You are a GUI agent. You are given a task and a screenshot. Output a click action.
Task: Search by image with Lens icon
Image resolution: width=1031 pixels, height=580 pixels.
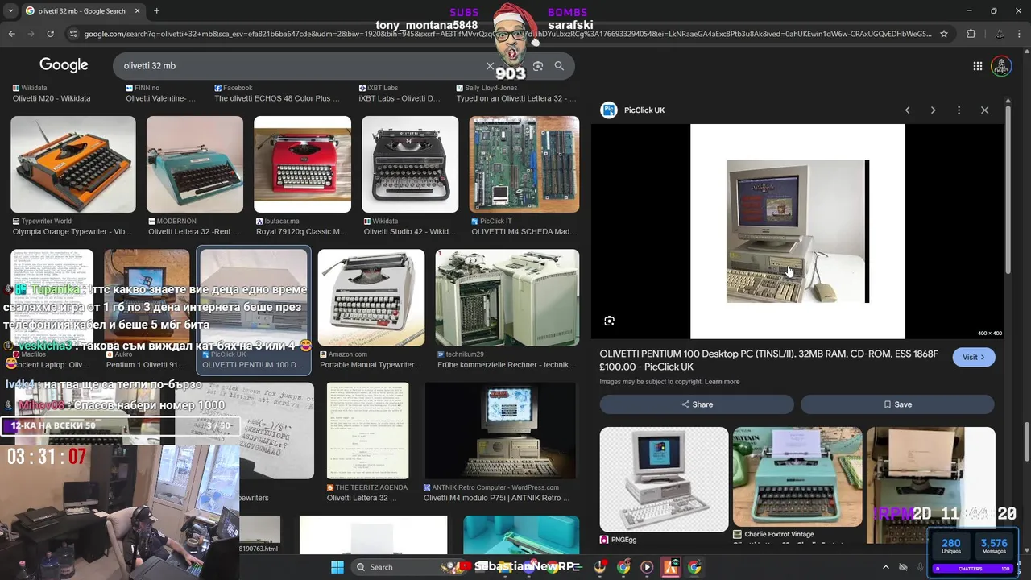tap(538, 66)
